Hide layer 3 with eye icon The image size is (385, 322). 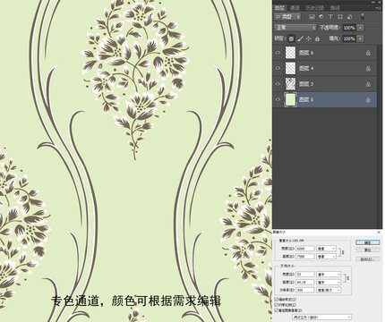tap(278, 84)
